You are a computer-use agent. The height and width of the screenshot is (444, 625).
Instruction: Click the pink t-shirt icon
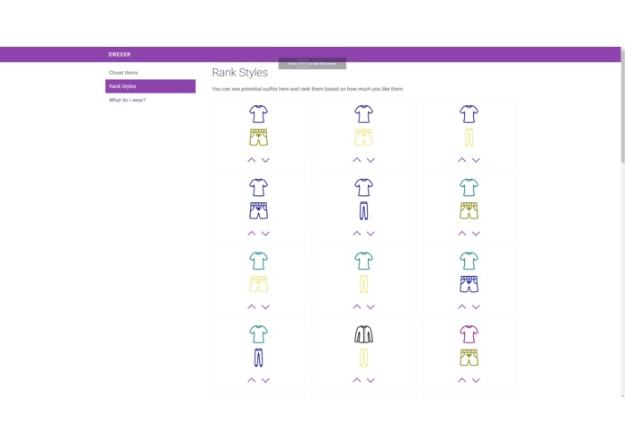point(469,334)
